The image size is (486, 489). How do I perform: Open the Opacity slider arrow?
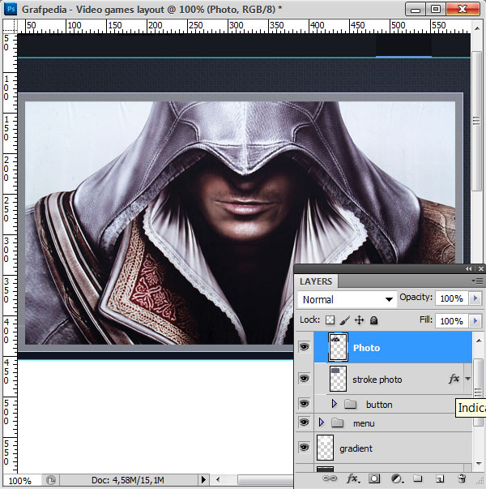475,298
